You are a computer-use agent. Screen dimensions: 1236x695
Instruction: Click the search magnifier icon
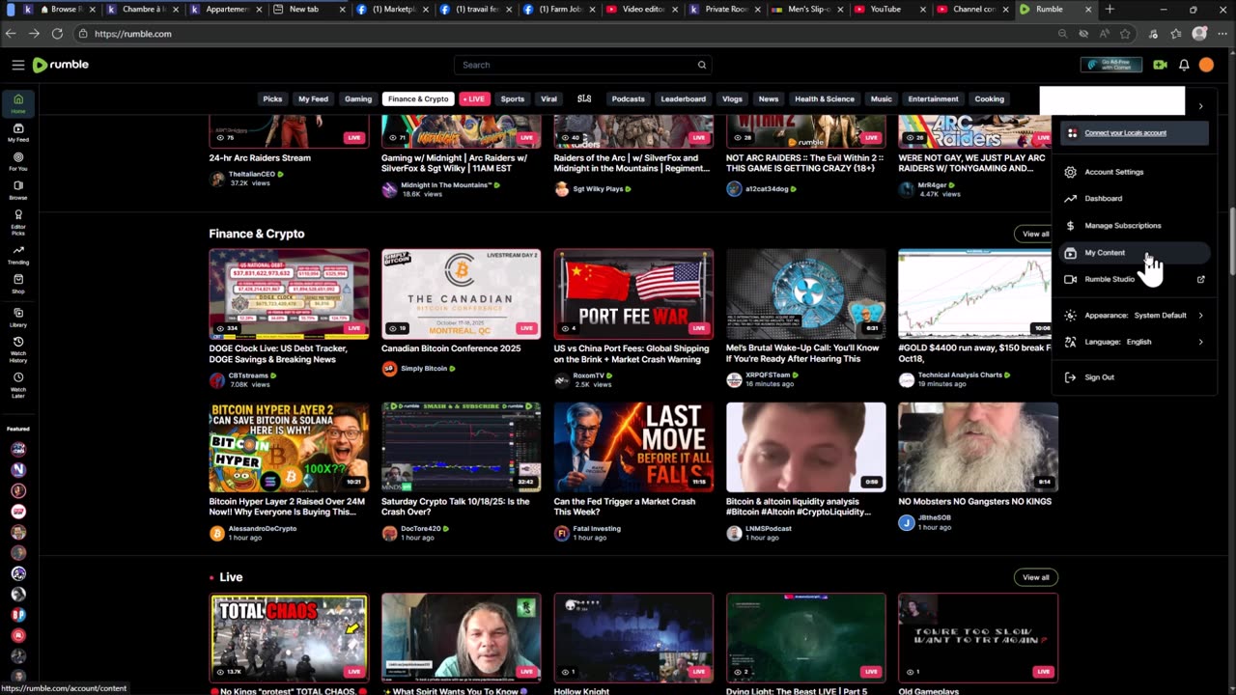point(702,65)
